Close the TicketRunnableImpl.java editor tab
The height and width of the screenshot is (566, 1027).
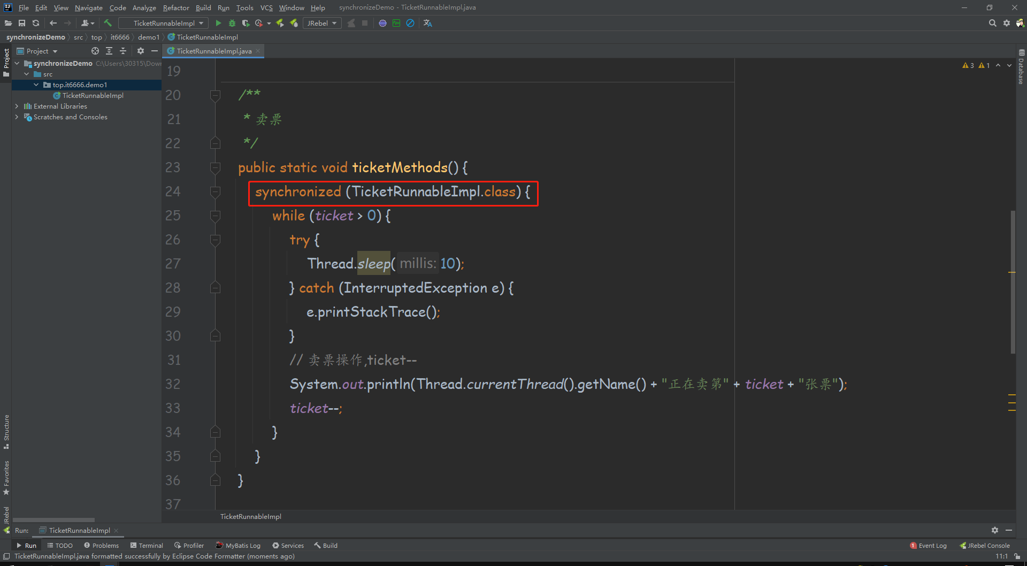pyautogui.click(x=258, y=51)
